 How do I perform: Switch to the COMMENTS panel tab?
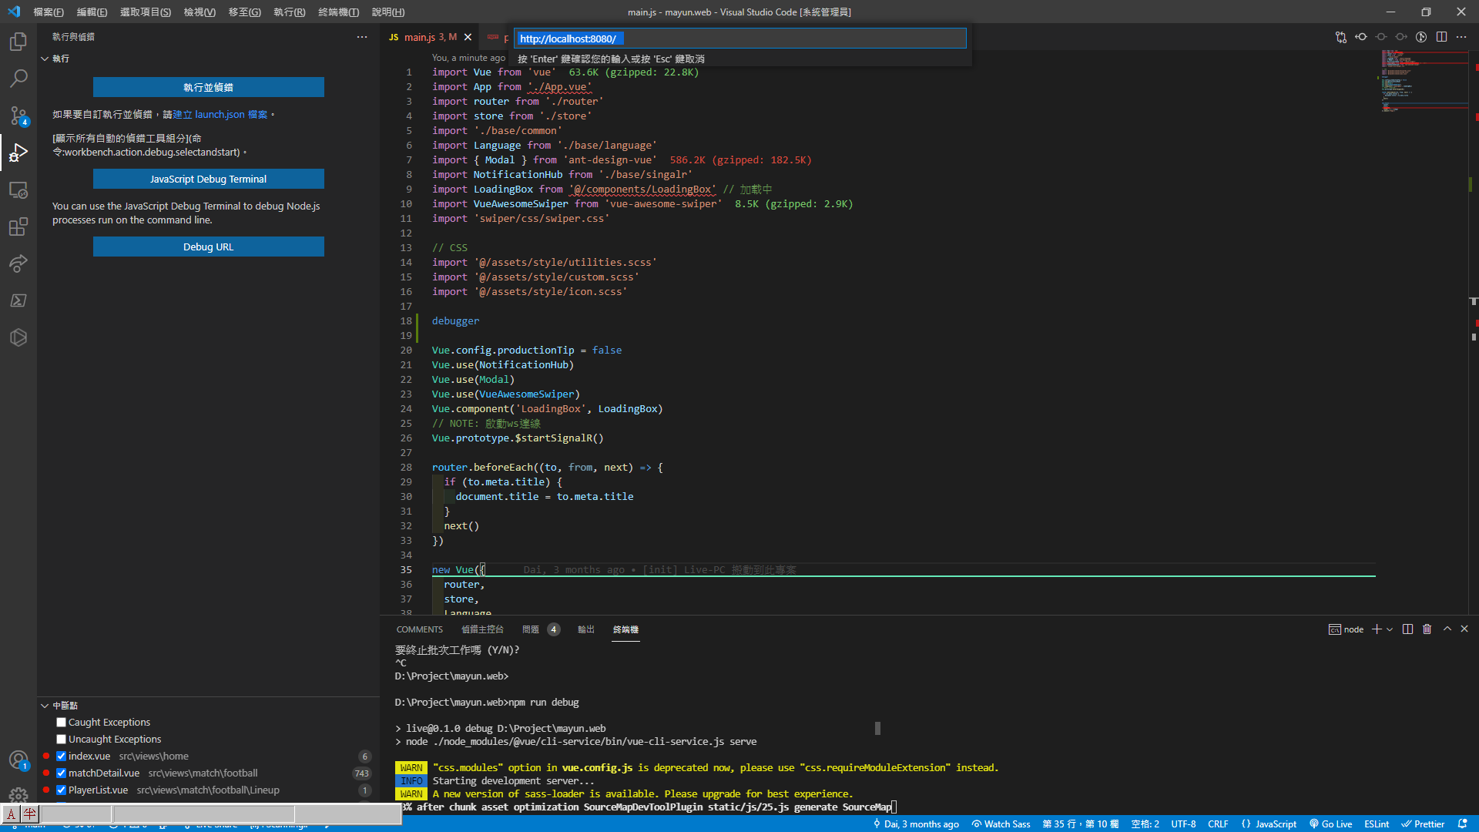click(419, 629)
